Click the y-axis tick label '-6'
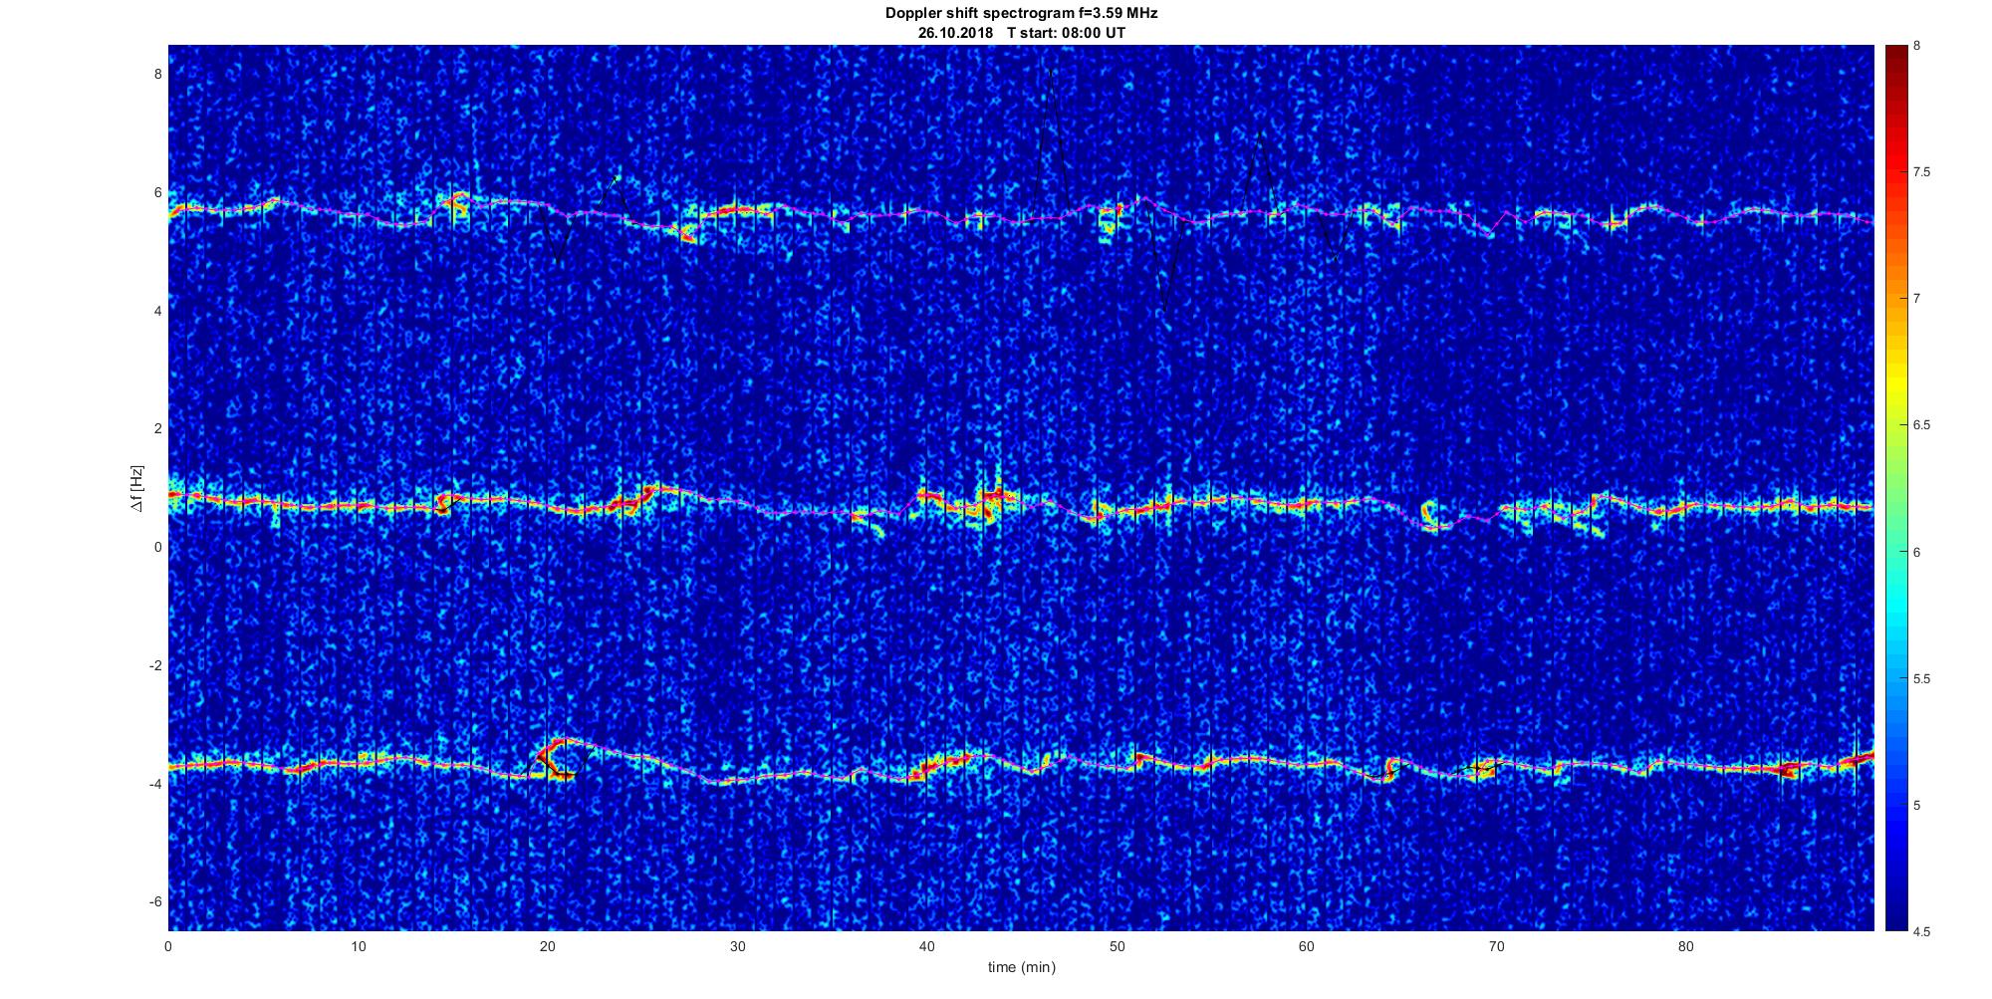The height and width of the screenshot is (999, 1992). (x=155, y=901)
